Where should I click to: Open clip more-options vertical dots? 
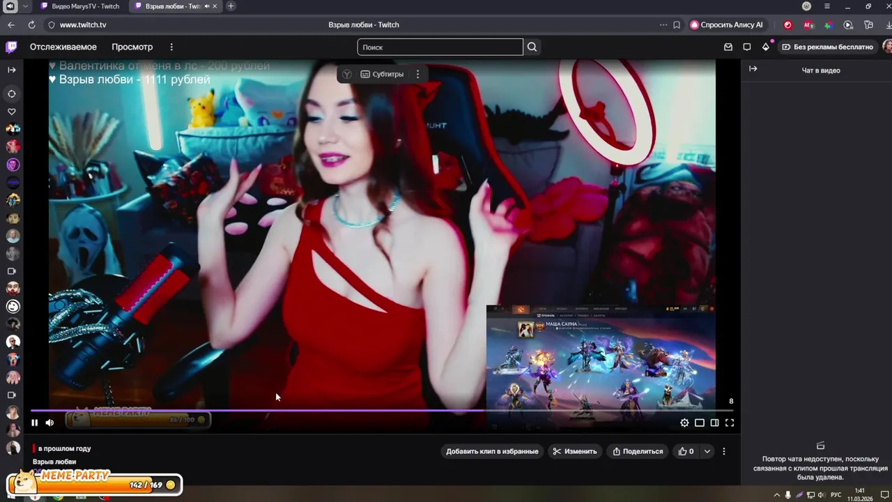pos(724,451)
